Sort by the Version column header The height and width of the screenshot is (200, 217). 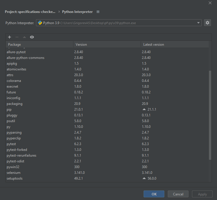pos(107,44)
